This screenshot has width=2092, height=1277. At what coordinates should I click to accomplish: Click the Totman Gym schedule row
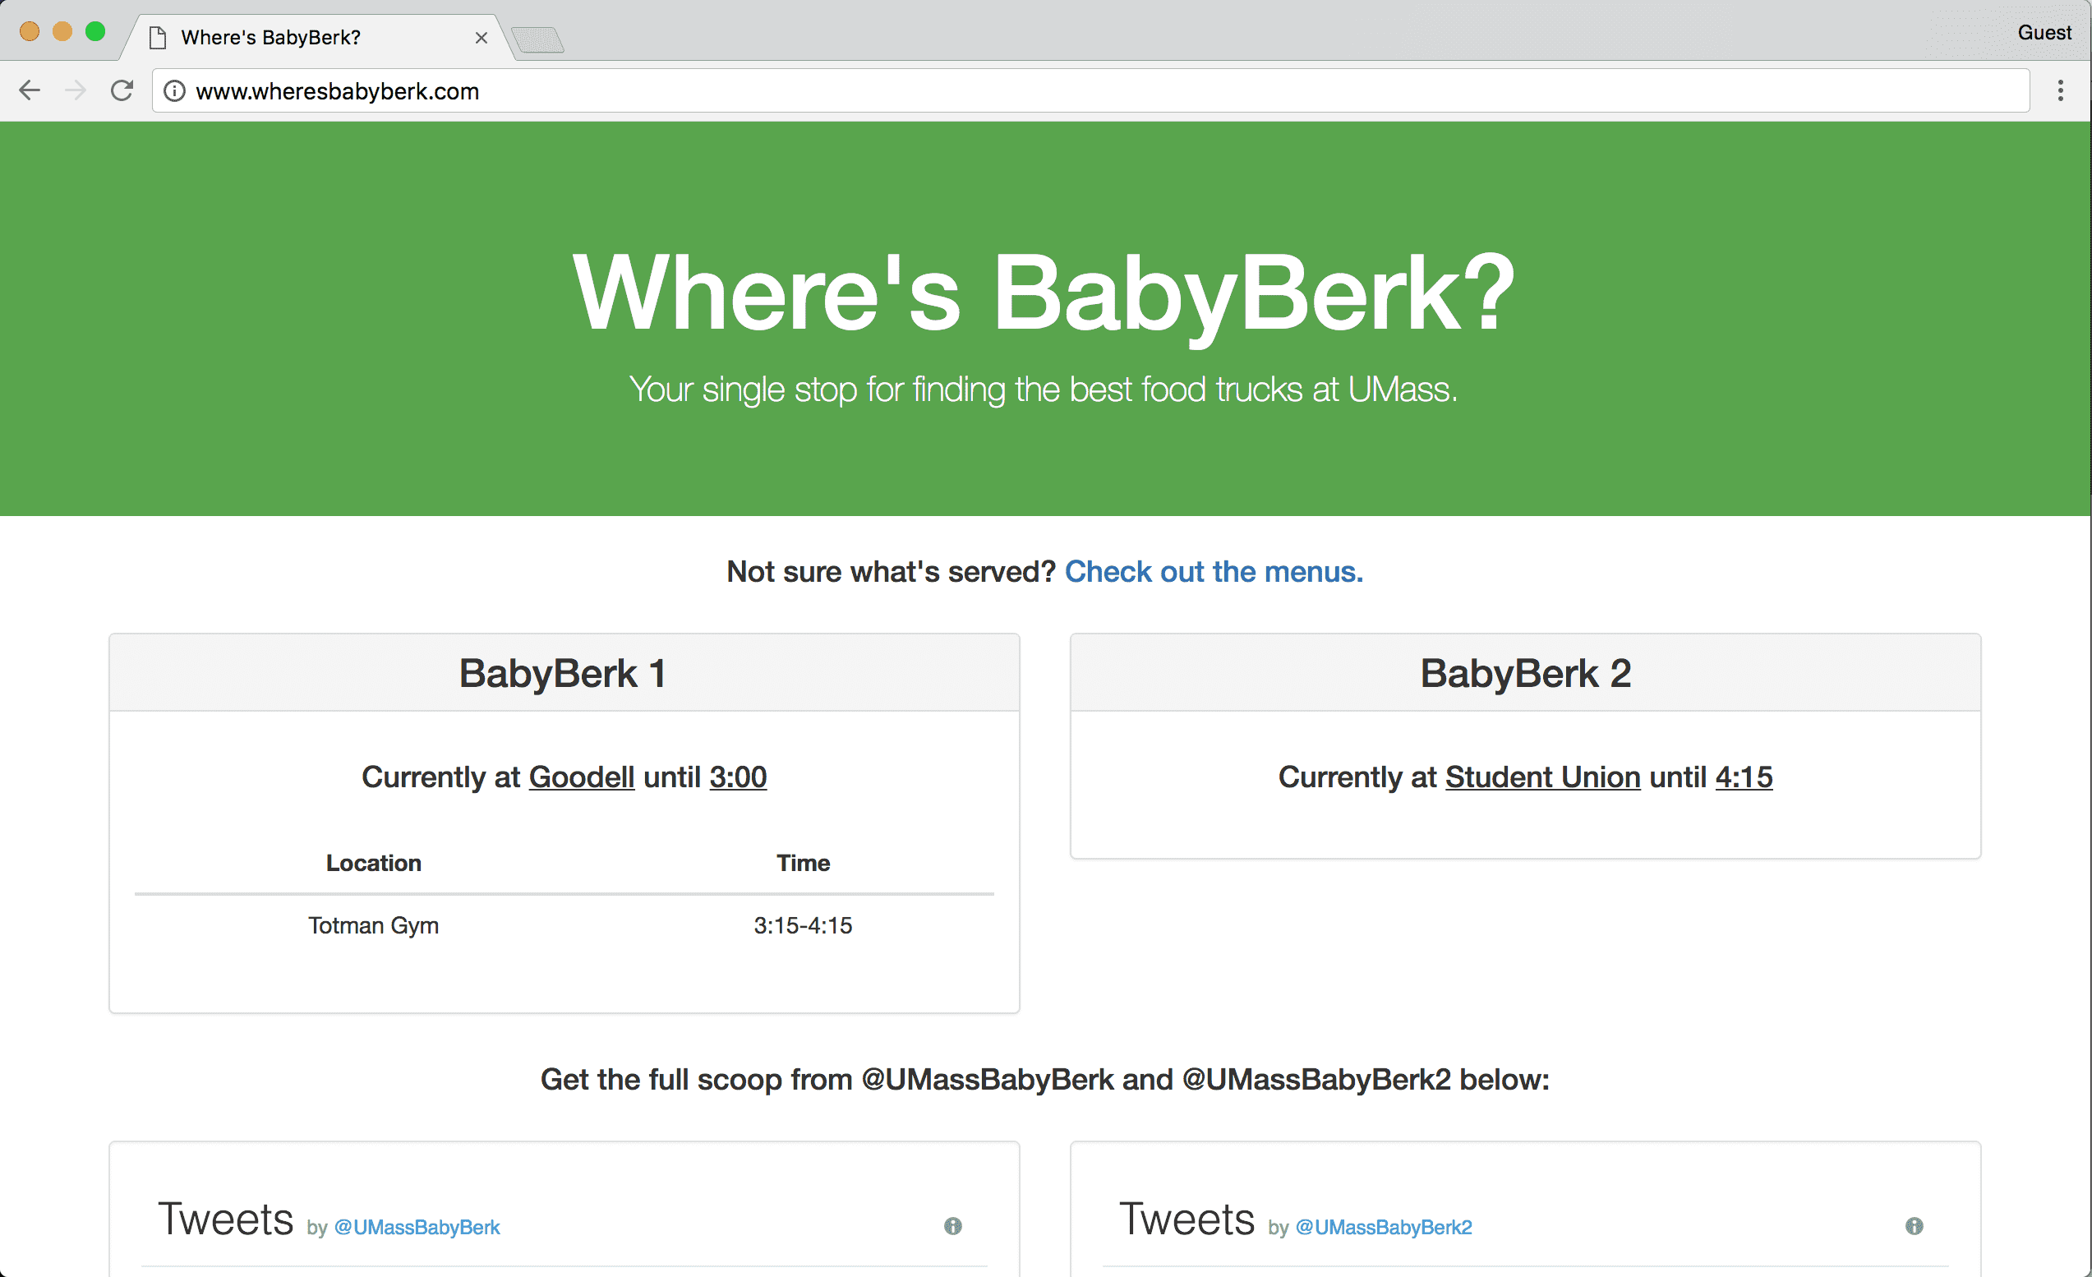pyautogui.click(x=563, y=924)
